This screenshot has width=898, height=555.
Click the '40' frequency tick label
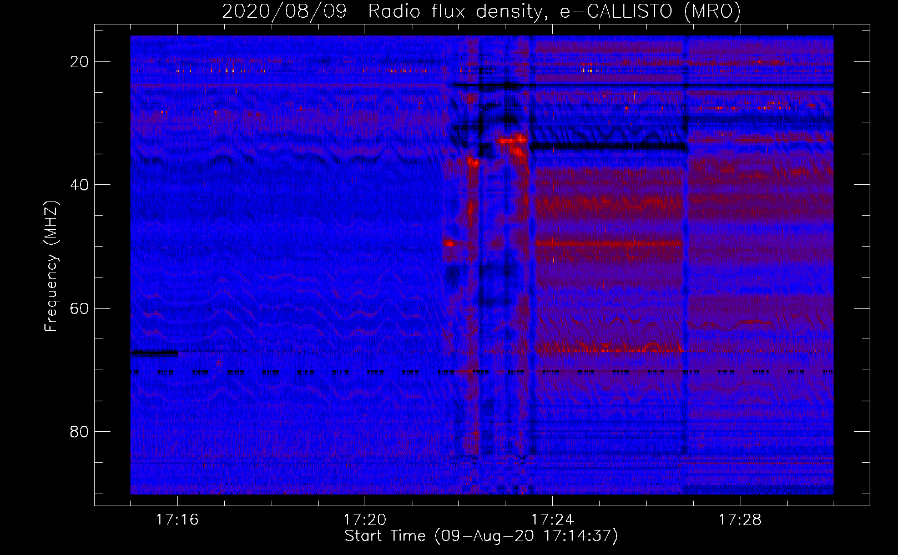tap(79, 185)
